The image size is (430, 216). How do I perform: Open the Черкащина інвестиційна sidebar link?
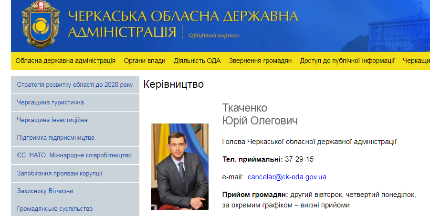coord(52,120)
